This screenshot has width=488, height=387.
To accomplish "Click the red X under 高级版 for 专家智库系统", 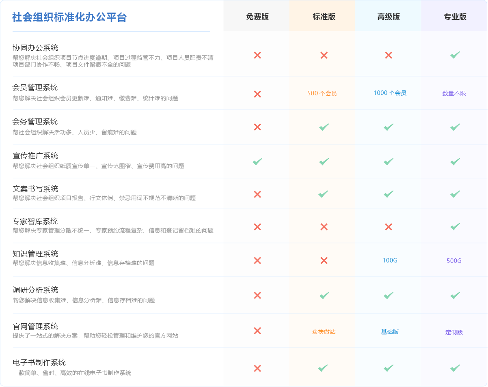I will click(x=388, y=227).
